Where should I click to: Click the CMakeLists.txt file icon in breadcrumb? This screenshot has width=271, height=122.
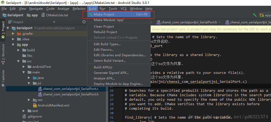(x=43, y=15)
